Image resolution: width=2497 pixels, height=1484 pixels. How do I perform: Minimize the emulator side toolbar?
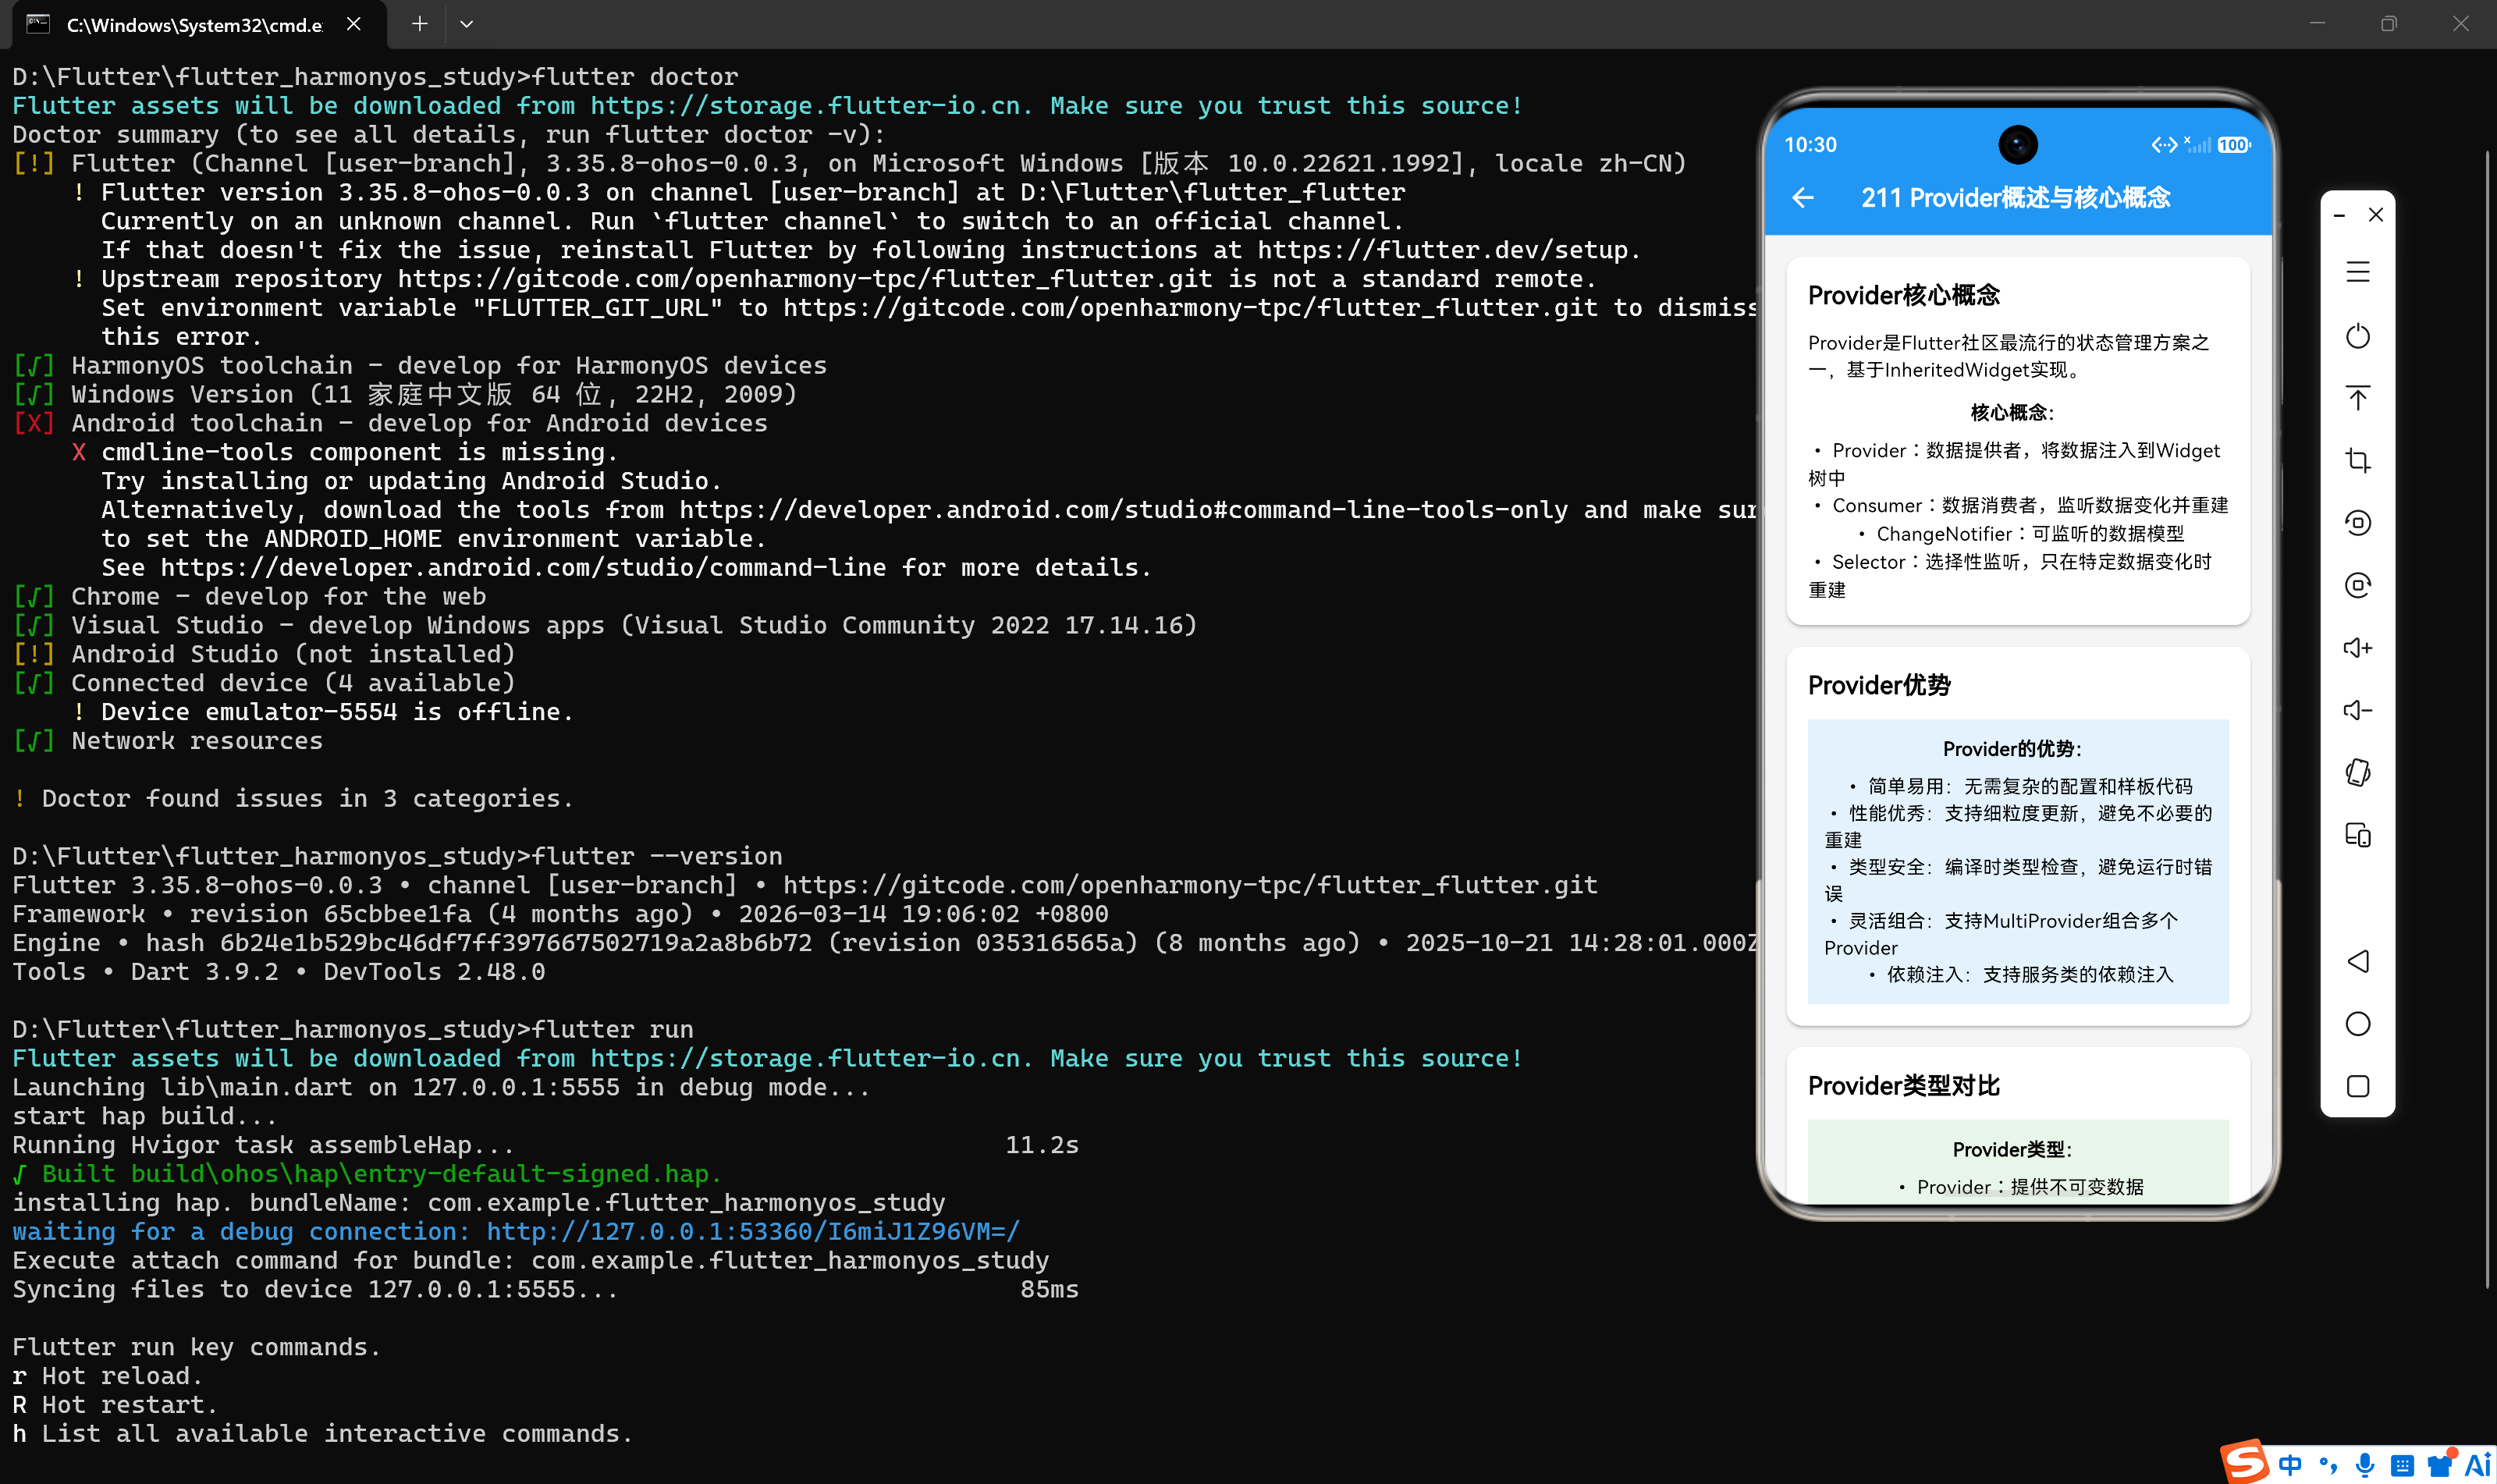(x=2340, y=215)
